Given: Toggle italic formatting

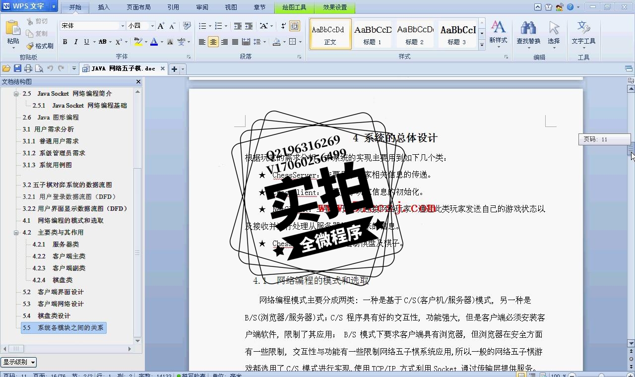Looking at the screenshot, I should [x=75, y=42].
